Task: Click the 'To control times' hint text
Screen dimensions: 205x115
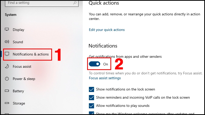Action: [146, 73]
